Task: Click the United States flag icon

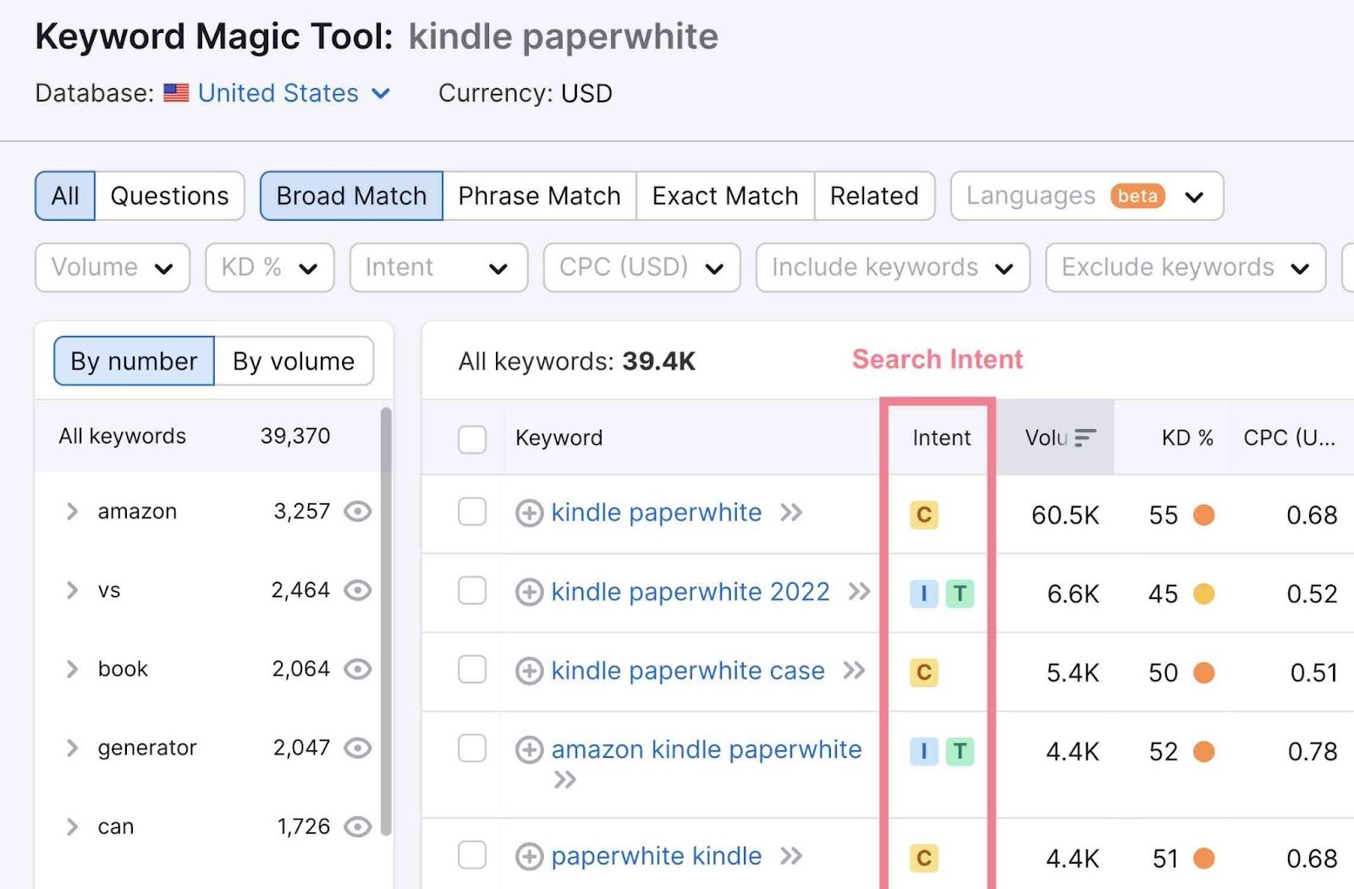Action: click(175, 93)
